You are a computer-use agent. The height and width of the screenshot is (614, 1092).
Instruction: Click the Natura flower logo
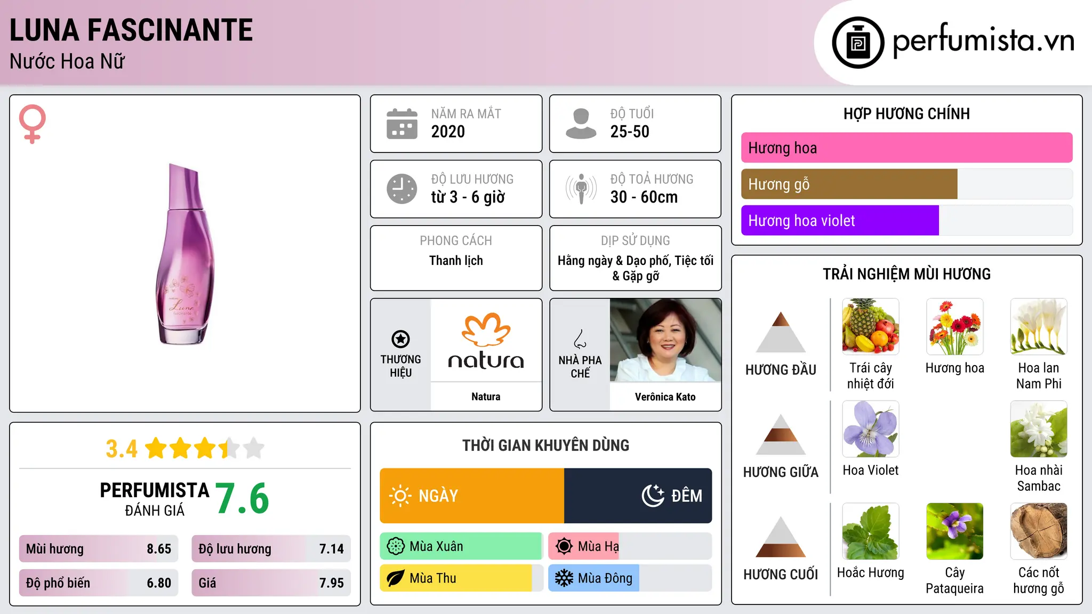pos(486,329)
